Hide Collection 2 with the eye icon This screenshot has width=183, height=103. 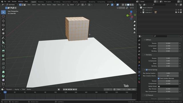[x=178, y=12]
